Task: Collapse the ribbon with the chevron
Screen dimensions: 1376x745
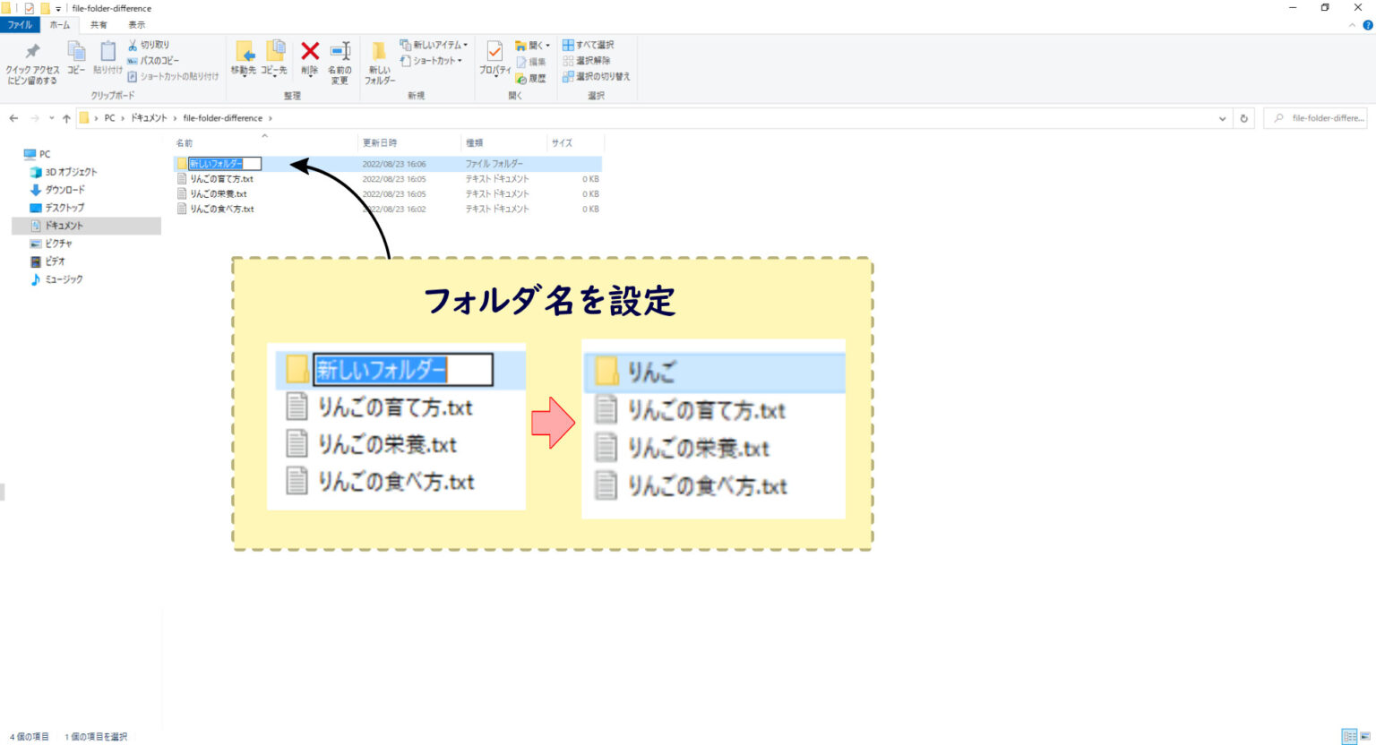Action: [x=1353, y=25]
